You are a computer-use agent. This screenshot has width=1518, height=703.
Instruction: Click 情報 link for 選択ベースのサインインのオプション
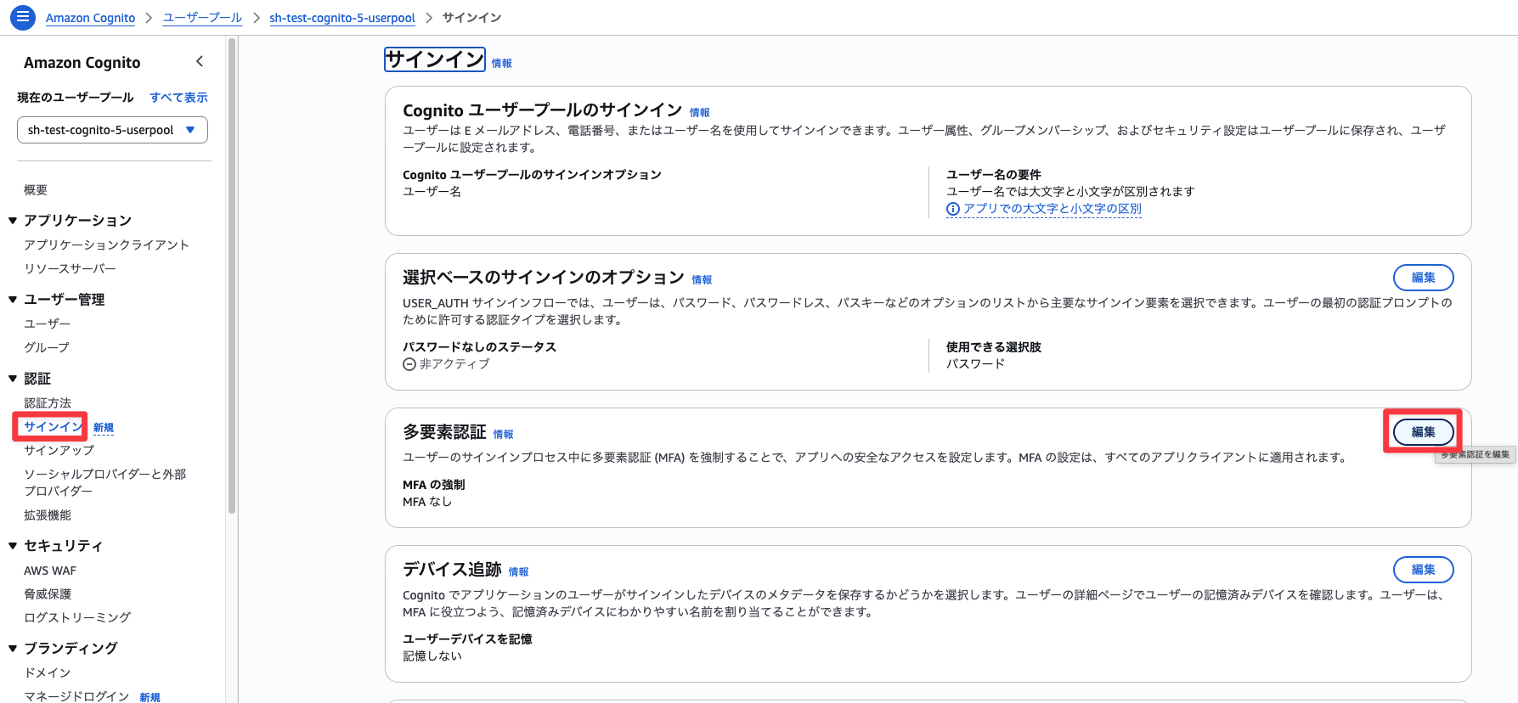[x=702, y=280]
